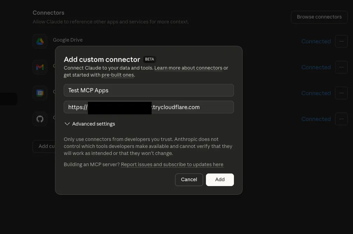Click the GitHub connector icon
353x234 pixels.
[x=40, y=119]
